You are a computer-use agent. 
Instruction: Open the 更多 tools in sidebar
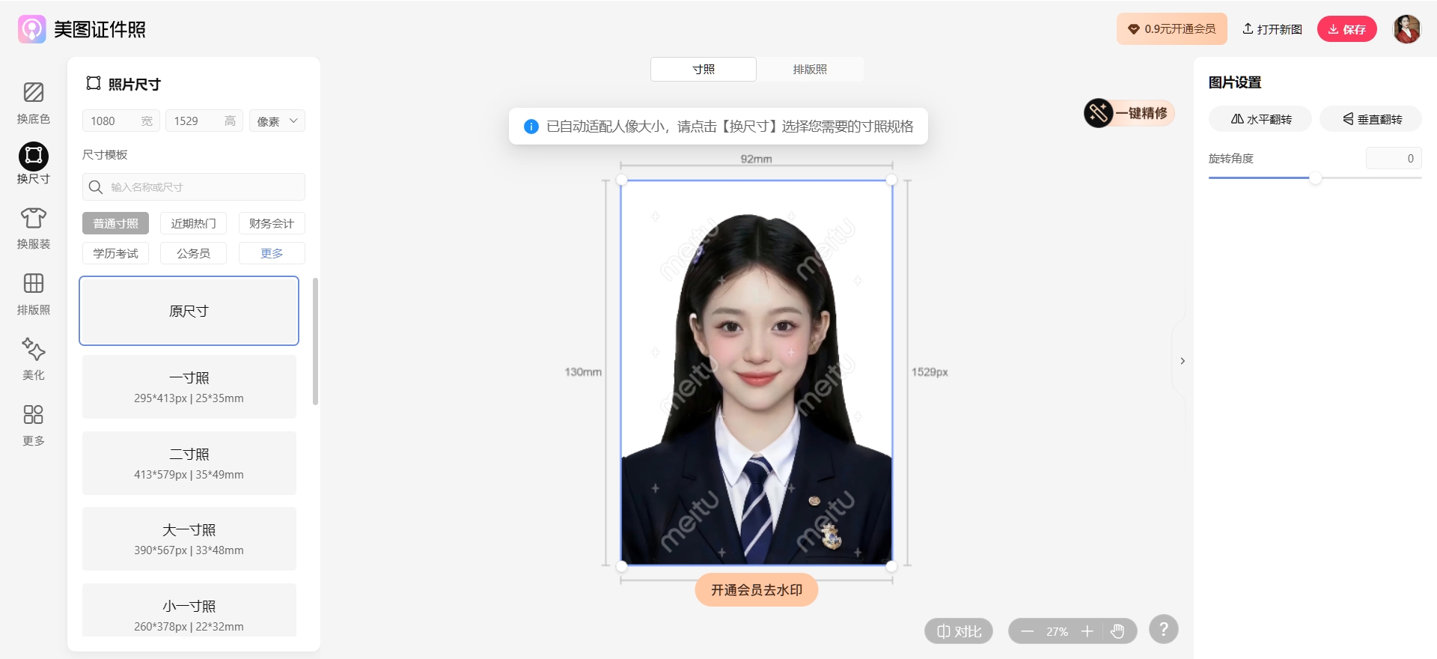pos(33,425)
